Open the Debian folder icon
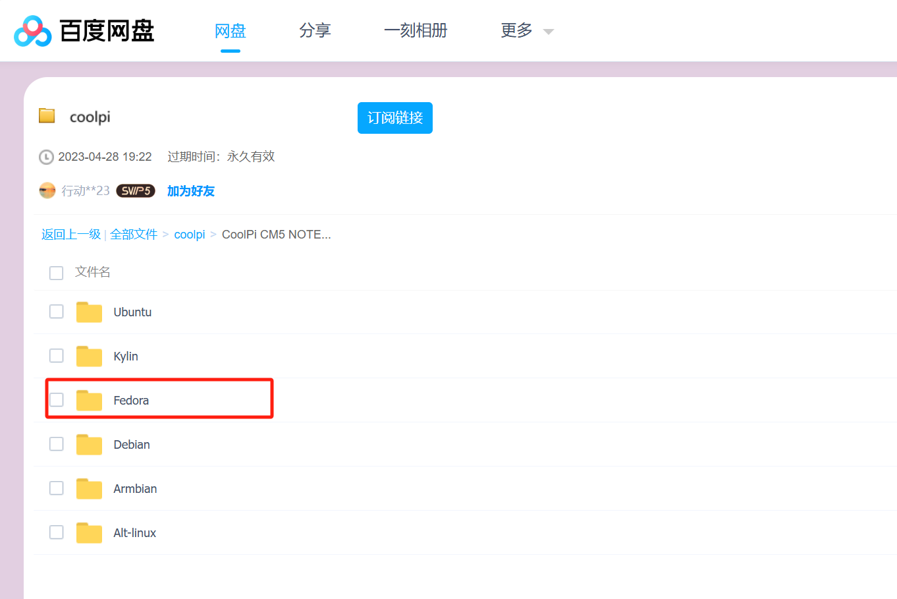Viewport: 897px width, 599px height. [x=89, y=444]
